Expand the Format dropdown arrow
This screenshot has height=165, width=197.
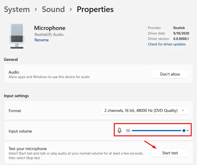[183, 111]
